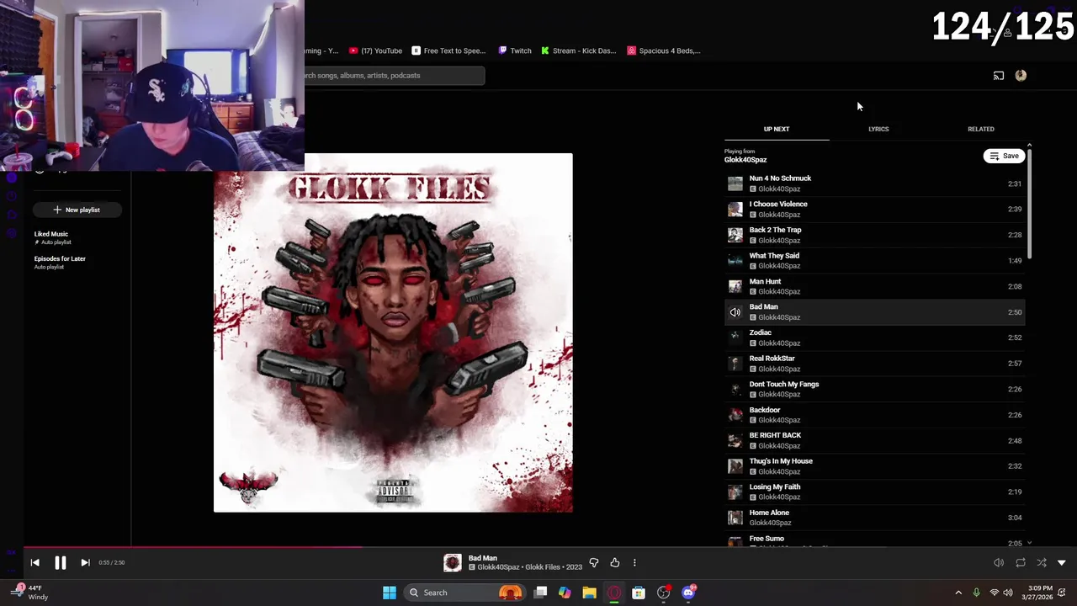The width and height of the screenshot is (1077, 606).
Task: Play BE RIGHT BACK from queue
Action: point(875,440)
